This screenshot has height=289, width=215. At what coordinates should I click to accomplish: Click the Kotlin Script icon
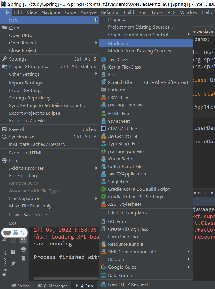click(x=103, y=159)
